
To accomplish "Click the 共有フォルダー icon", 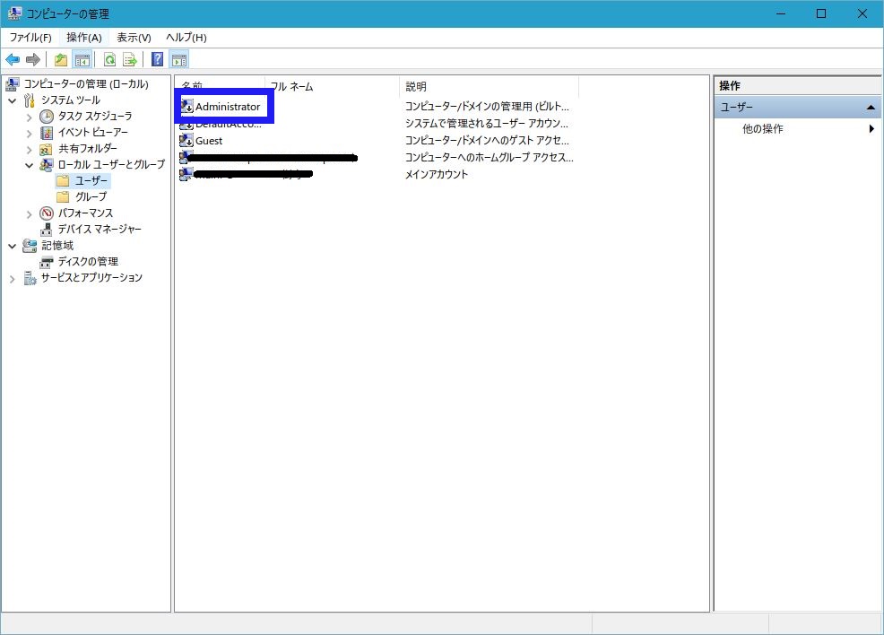I will 47,149.
